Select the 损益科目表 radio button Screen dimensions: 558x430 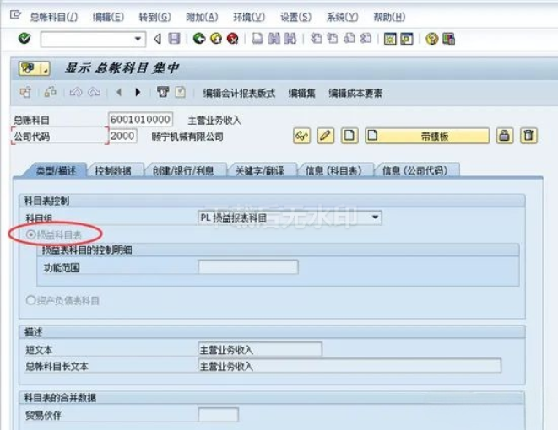tap(31, 234)
